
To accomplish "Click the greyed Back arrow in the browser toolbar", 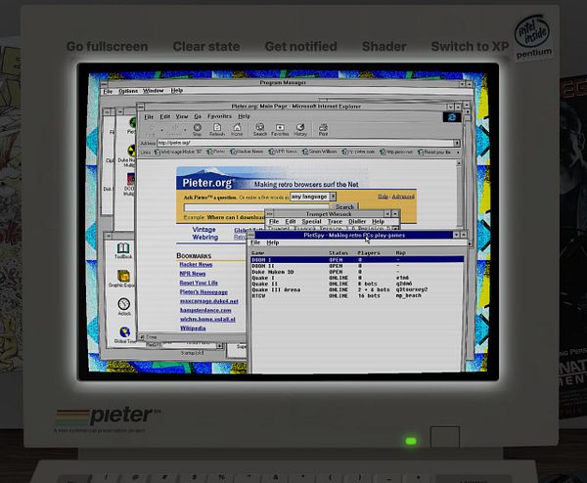I will pos(150,129).
